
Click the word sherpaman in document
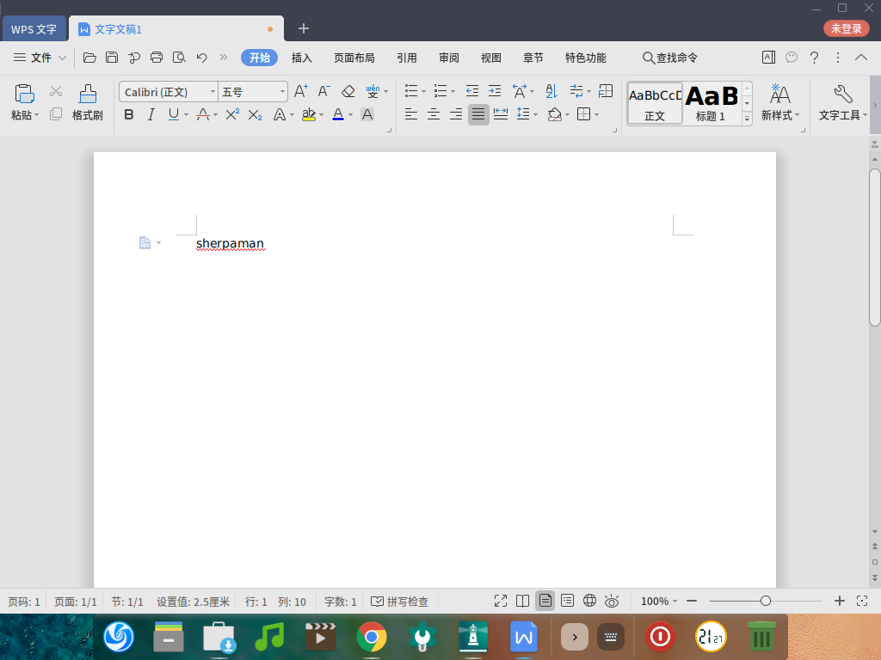[230, 243]
